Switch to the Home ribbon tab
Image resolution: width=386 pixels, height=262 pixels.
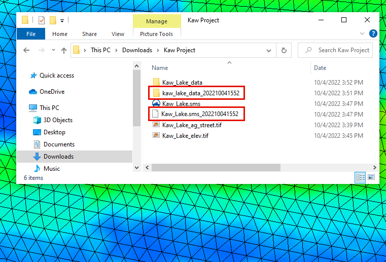(59, 34)
